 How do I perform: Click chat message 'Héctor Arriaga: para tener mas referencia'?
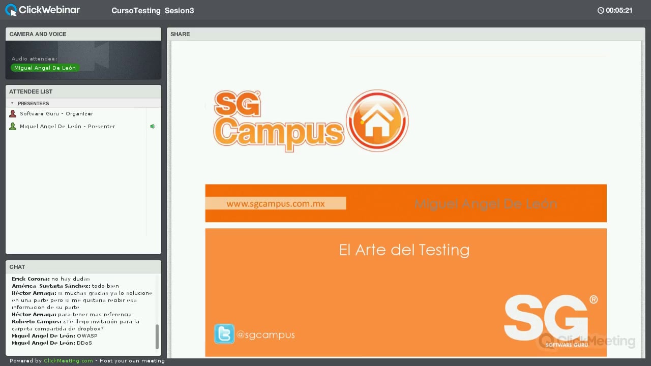coord(72,315)
